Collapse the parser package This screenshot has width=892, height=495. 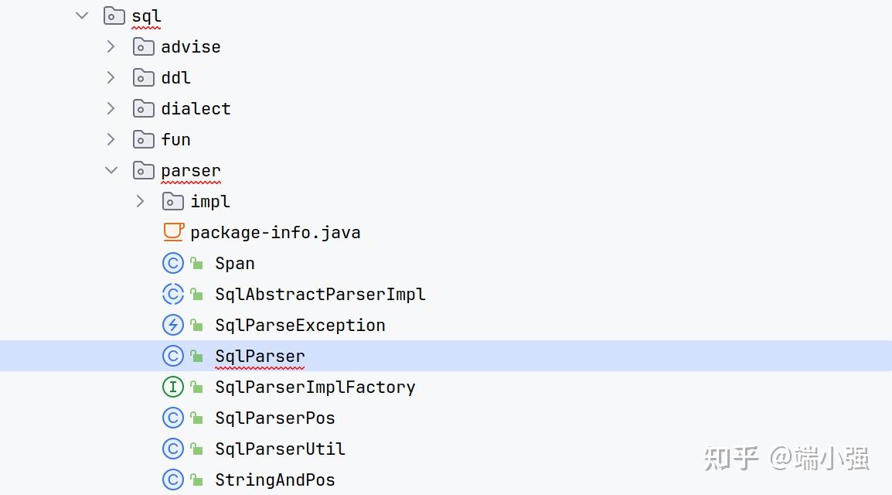111,170
